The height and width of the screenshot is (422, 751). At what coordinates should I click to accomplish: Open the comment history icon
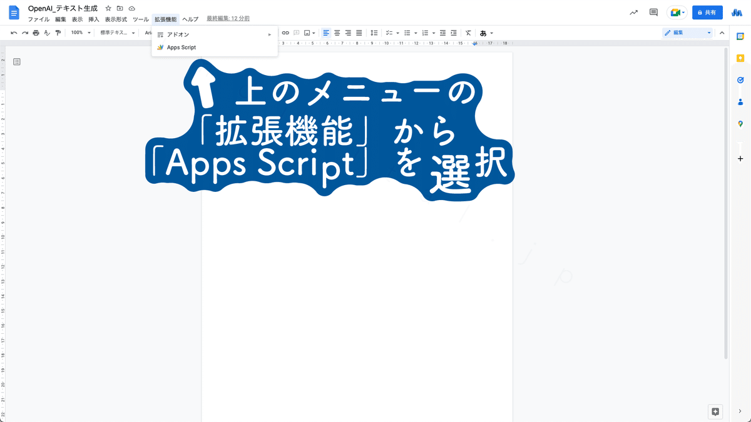653,13
